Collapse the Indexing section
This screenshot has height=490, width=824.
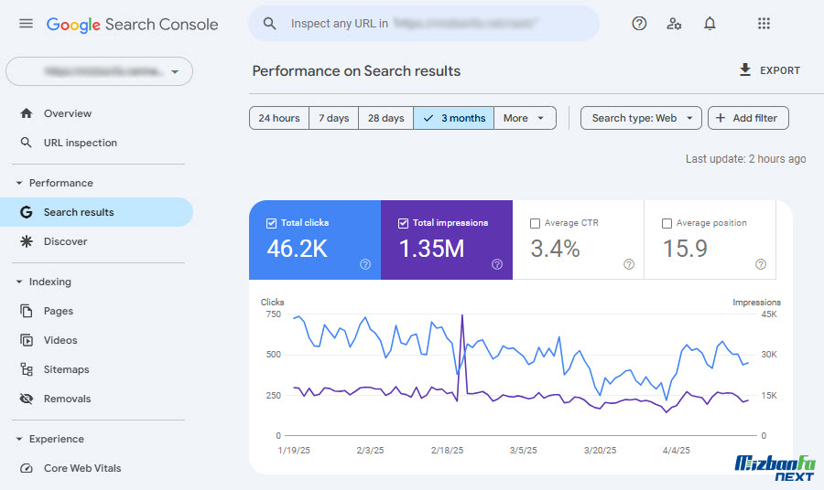pyautogui.click(x=19, y=282)
